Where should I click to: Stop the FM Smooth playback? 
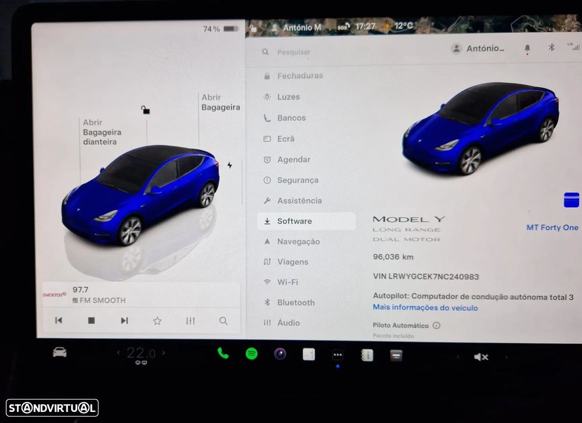(x=91, y=320)
